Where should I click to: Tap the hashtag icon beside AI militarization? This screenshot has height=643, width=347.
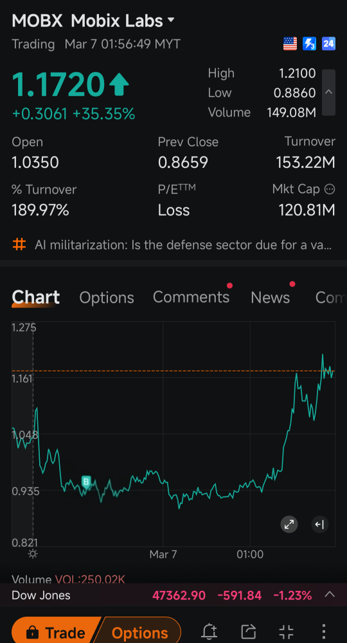point(19,245)
